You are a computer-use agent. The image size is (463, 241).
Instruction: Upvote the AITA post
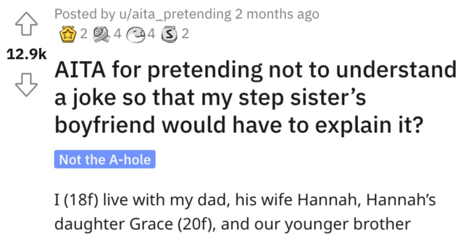[x=26, y=24]
